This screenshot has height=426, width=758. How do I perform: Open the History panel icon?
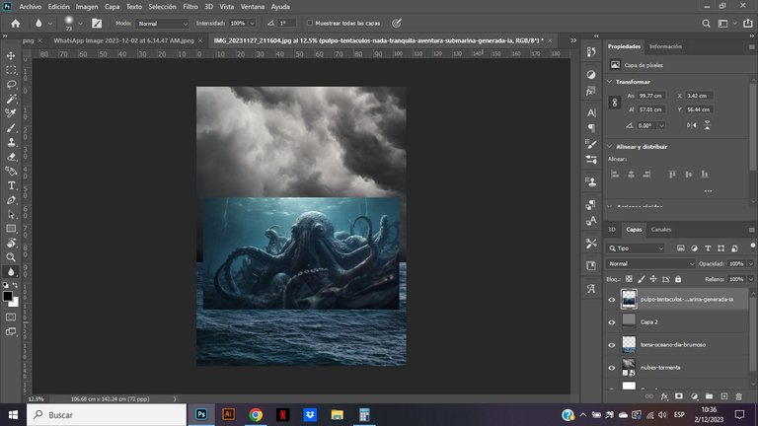[591, 51]
